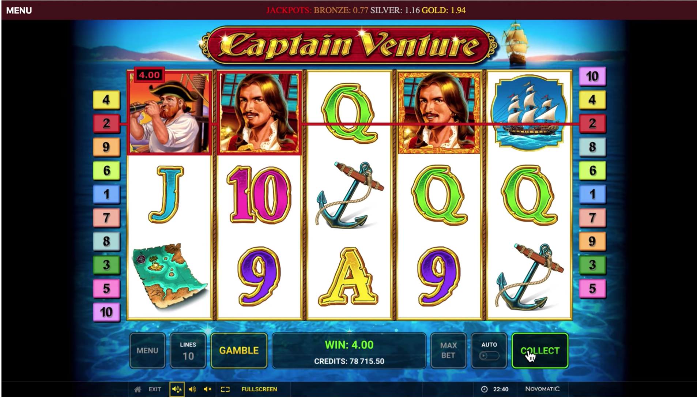Click the FULLSCREEN text label

pyautogui.click(x=259, y=389)
